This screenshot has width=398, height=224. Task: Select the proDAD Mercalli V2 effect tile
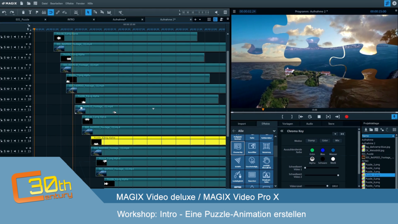266,162
